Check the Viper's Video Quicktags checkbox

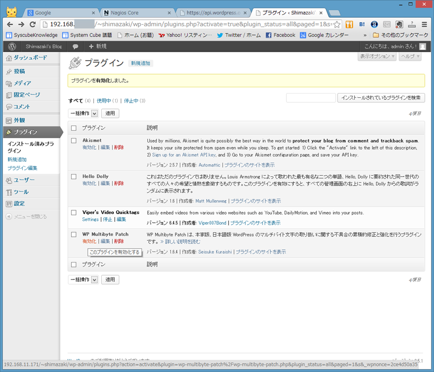[x=74, y=213]
